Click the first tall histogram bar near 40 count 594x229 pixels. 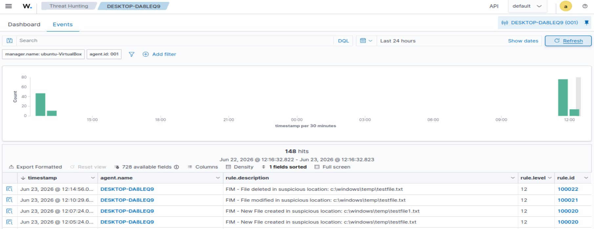pyautogui.click(x=40, y=105)
